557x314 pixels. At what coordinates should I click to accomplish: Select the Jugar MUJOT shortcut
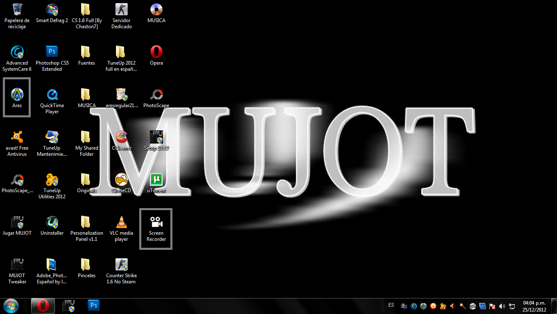[x=17, y=223]
